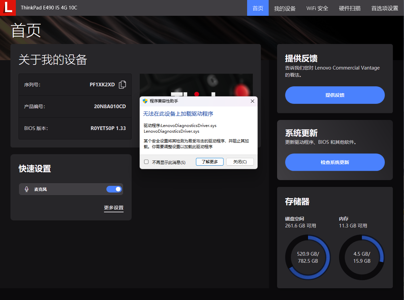Open 首选项设置 tab
The image size is (404, 300).
(385, 8)
